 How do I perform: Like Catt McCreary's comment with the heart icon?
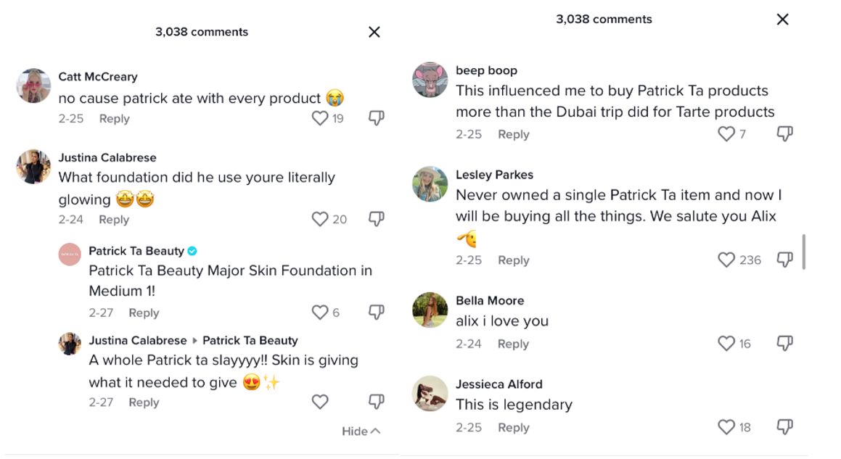(319, 118)
